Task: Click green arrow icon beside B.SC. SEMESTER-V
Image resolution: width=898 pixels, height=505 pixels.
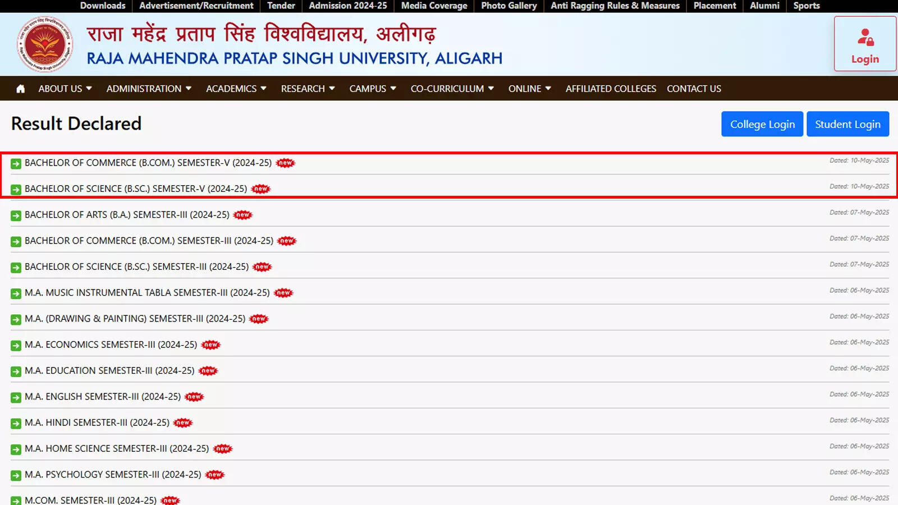Action: 16,190
